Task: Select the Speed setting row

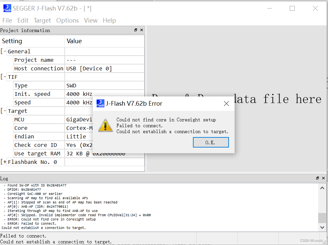Action: pos(53,102)
